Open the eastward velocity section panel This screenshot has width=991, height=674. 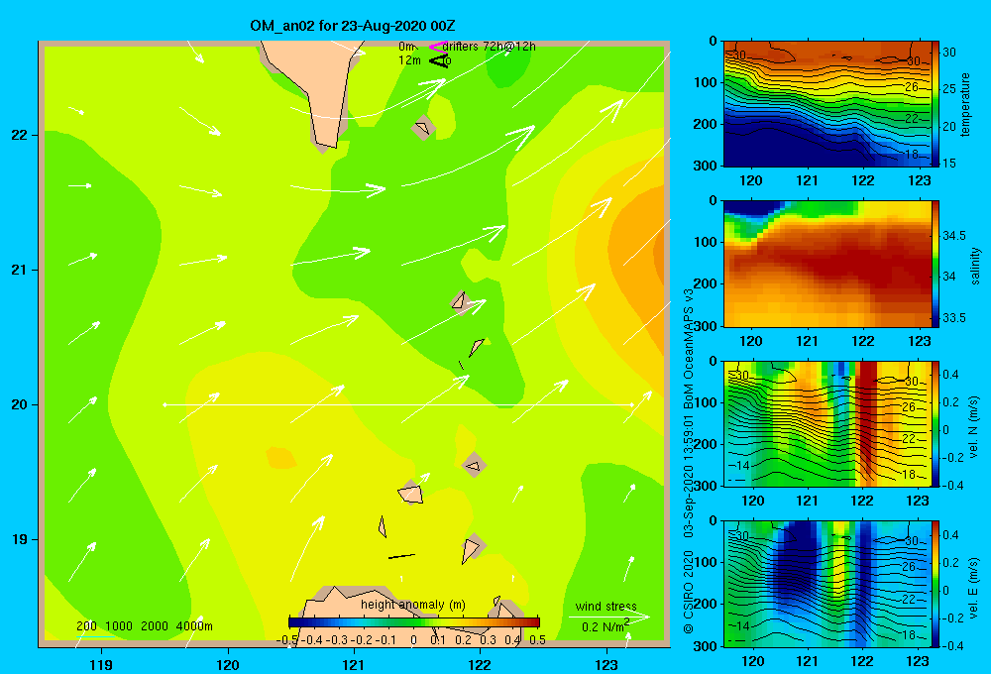pos(827,584)
